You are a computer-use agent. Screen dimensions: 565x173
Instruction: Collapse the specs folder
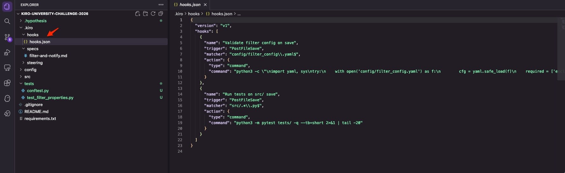pos(24,49)
